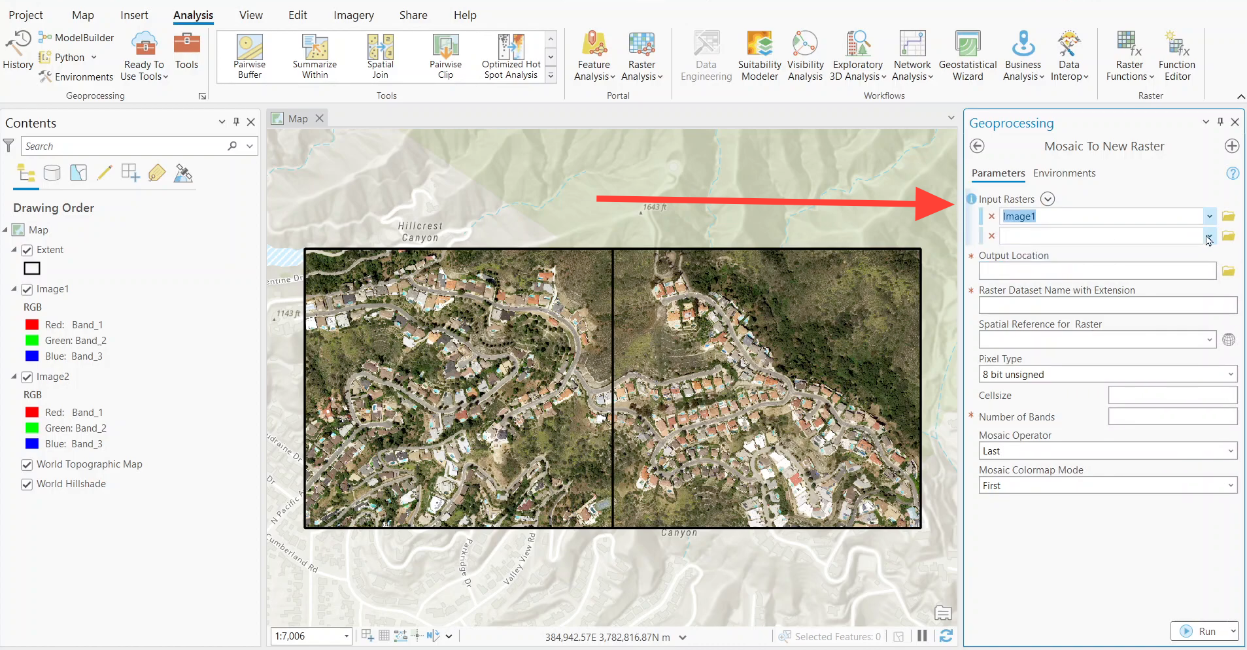Open Exploratory 3D Analysis tools
The width and height of the screenshot is (1247, 650).
(x=858, y=56)
